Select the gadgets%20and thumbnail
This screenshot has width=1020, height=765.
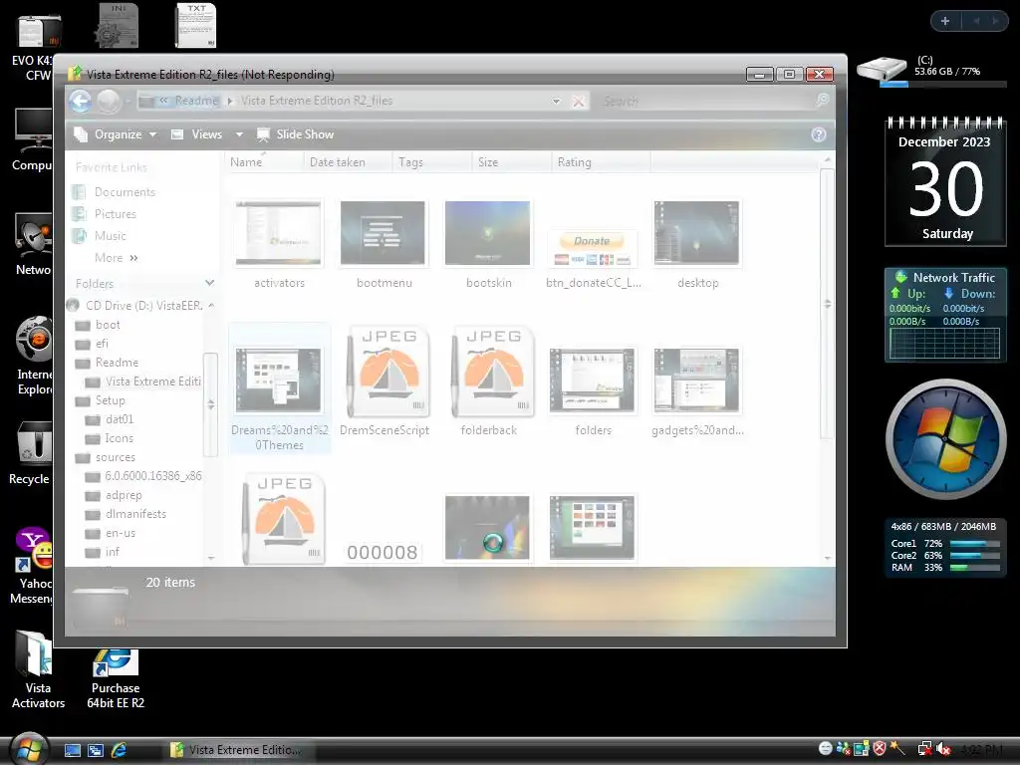click(696, 381)
